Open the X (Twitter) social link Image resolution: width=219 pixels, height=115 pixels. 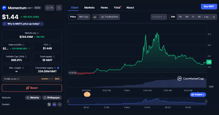coord(49,104)
